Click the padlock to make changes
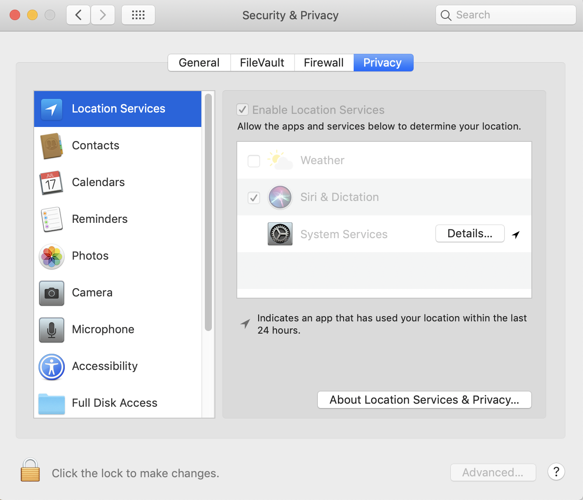The width and height of the screenshot is (583, 500). [30, 470]
